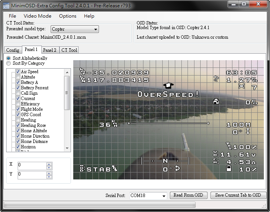Viewport: 270px width, 212px height.
Task: Click the rotating arrow beside 1.27 km
Action: [x=216, y=79]
